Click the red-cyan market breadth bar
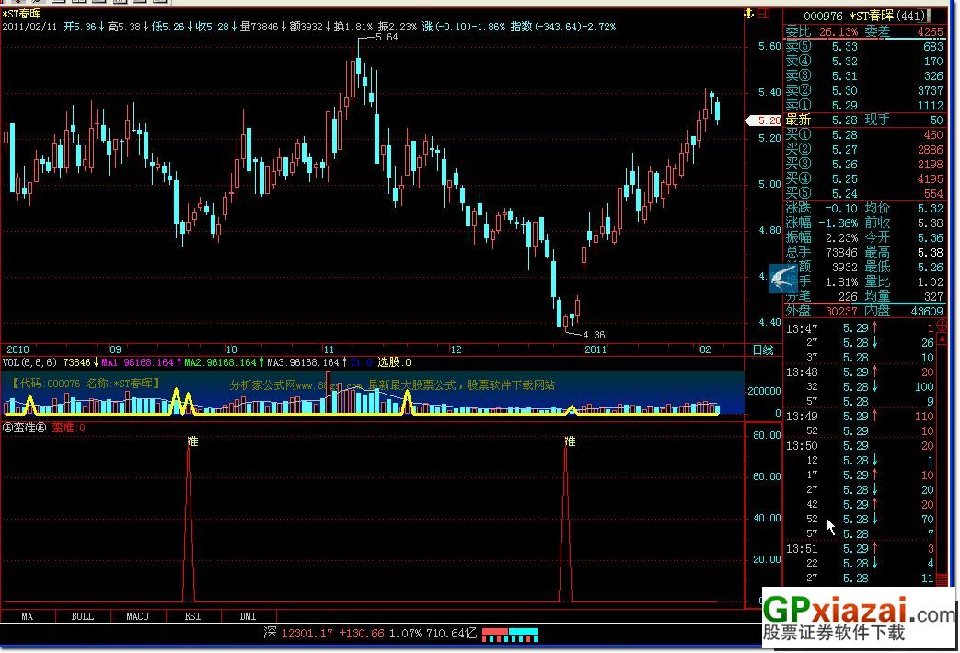 pos(509,634)
